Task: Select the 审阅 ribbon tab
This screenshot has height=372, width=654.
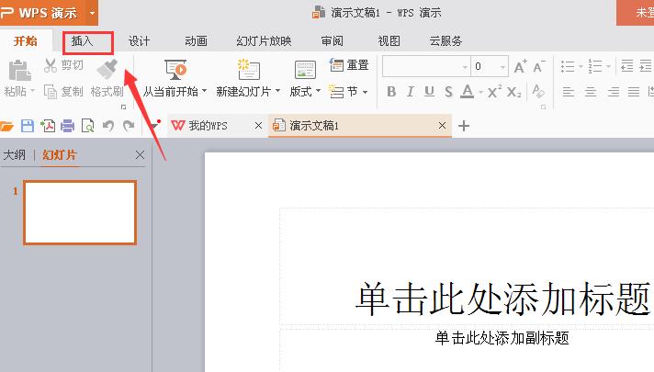Action: [332, 40]
